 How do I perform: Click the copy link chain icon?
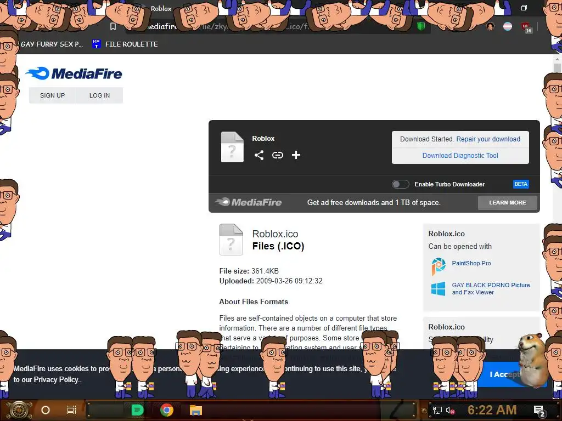pos(277,155)
